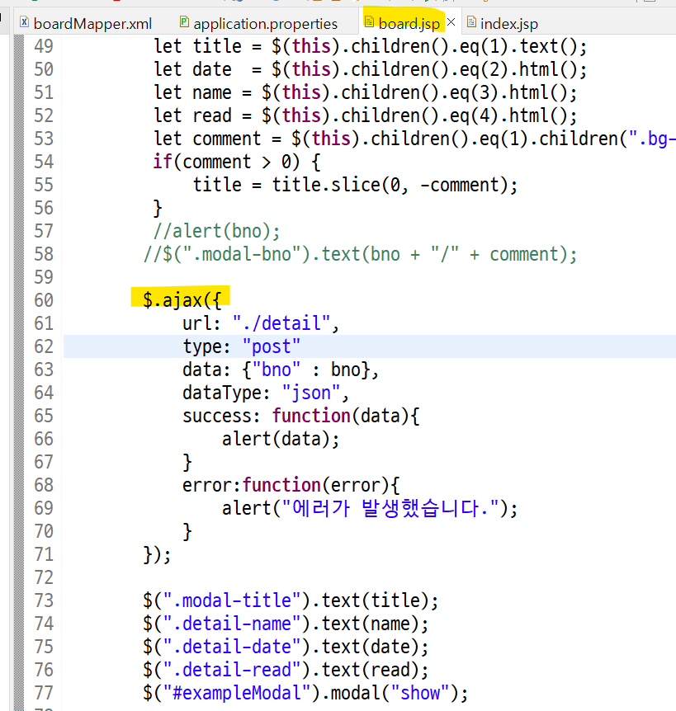Click the closing brace on line 67
Image resolution: width=676 pixels, height=711 pixels.
(187, 463)
